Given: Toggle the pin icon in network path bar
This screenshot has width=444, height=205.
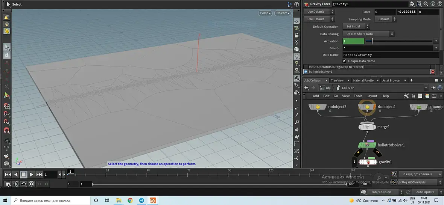Looking at the screenshot, I should [x=433, y=88].
